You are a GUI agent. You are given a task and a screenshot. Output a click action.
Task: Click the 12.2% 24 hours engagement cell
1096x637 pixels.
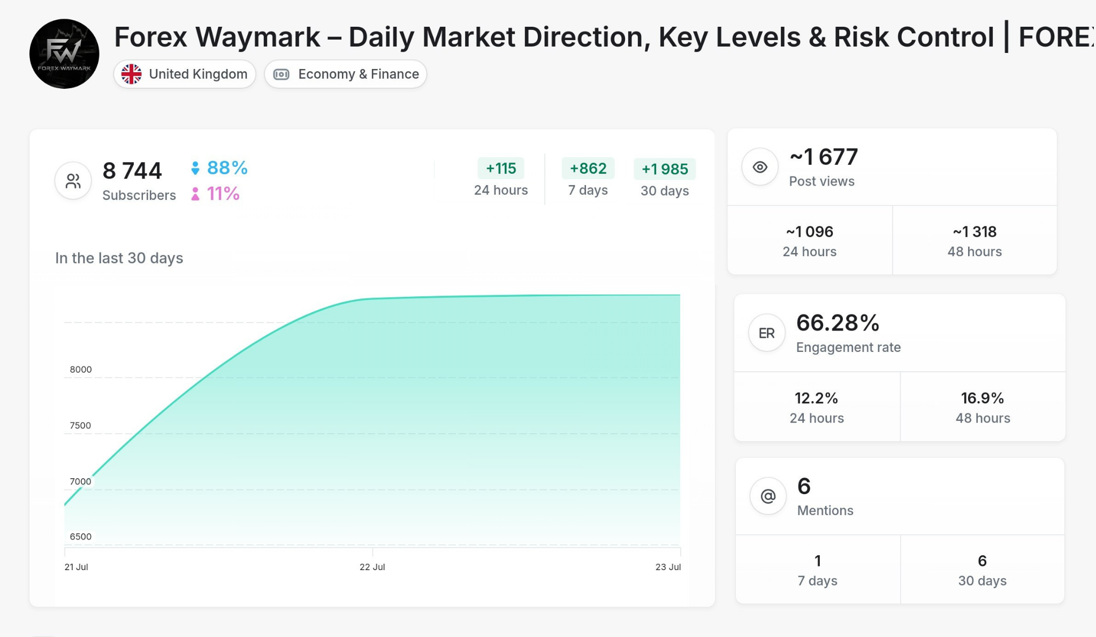pyautogui.click(x=817, y=406)
